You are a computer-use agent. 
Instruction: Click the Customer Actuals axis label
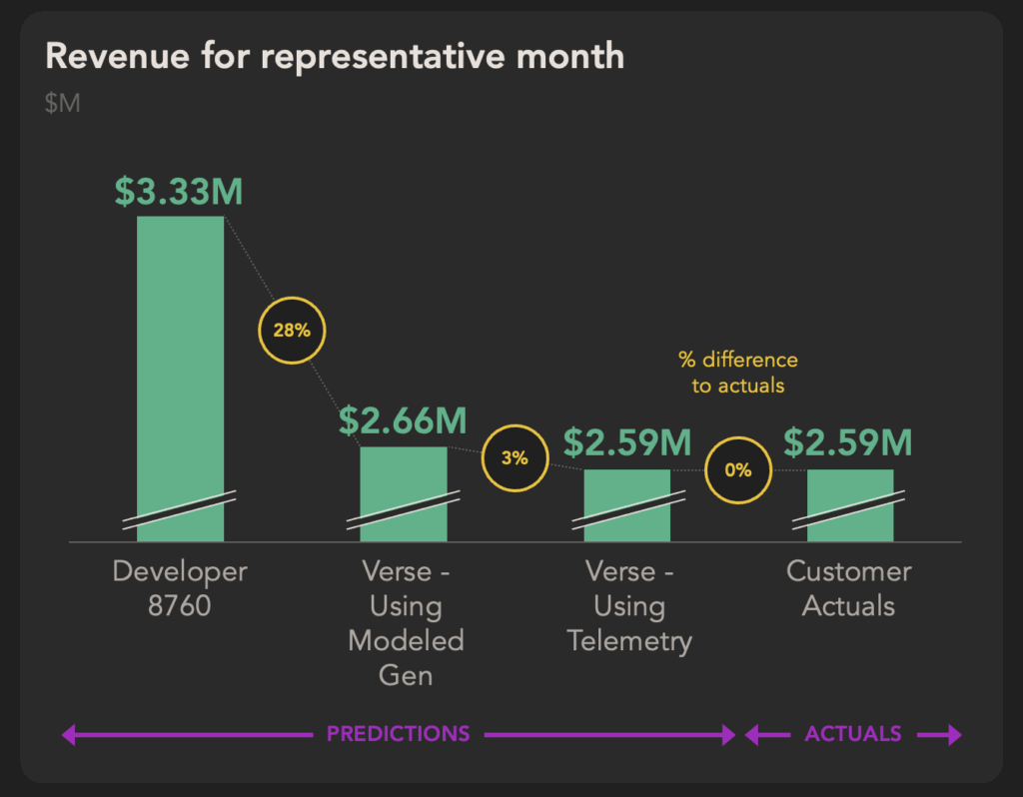(x=849, y=588)
